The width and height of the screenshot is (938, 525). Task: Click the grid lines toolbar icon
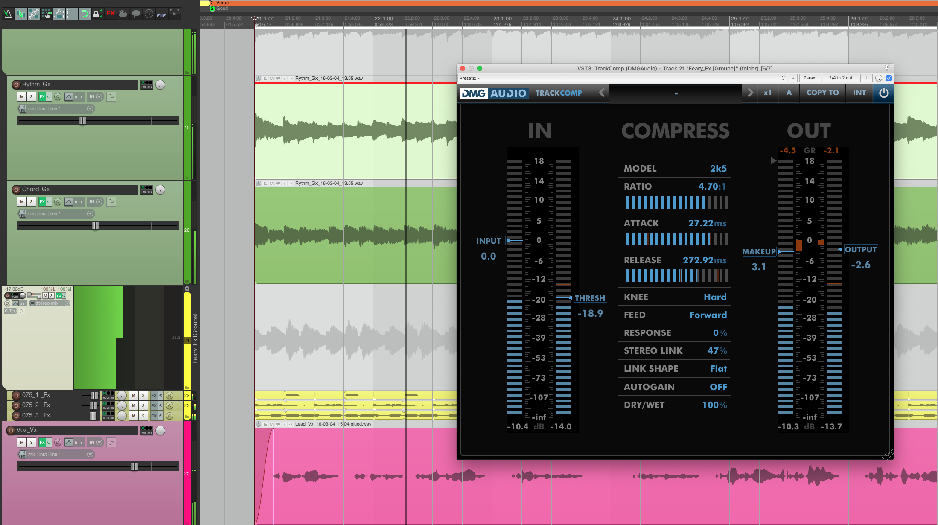[x=72, y=14]
